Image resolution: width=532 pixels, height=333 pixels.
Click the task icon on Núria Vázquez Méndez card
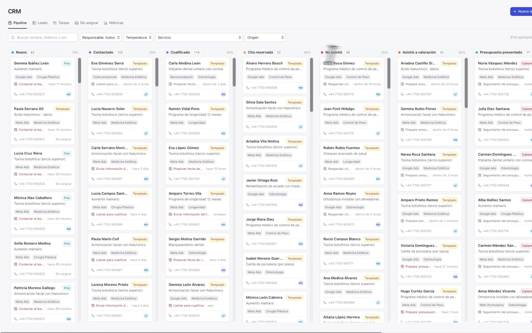pyautogui.click(x=480, y=84)
